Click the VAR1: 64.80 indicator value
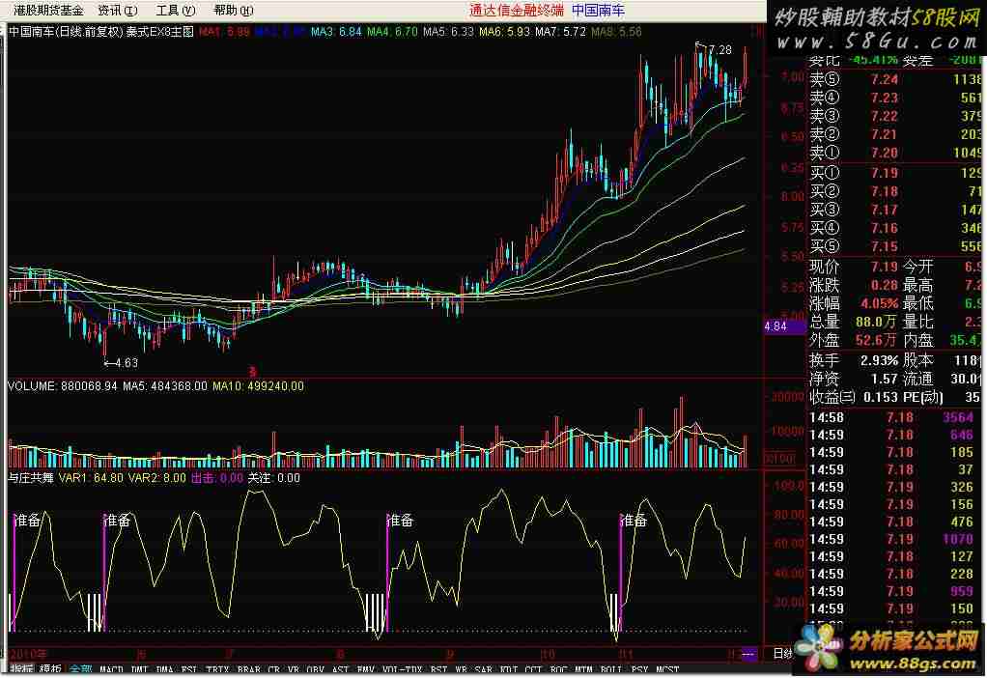This screenshot has width=987, height=678. pyautogui.click(x=91, y=478)
